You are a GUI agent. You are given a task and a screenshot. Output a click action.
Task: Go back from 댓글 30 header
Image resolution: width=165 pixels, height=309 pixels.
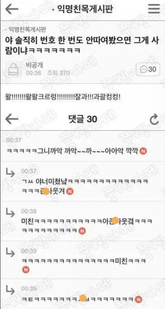pos(12,119)
